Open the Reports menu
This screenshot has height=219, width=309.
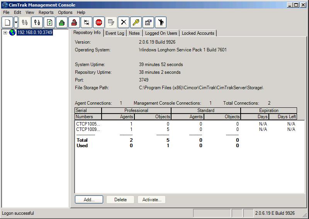[46, 12]
